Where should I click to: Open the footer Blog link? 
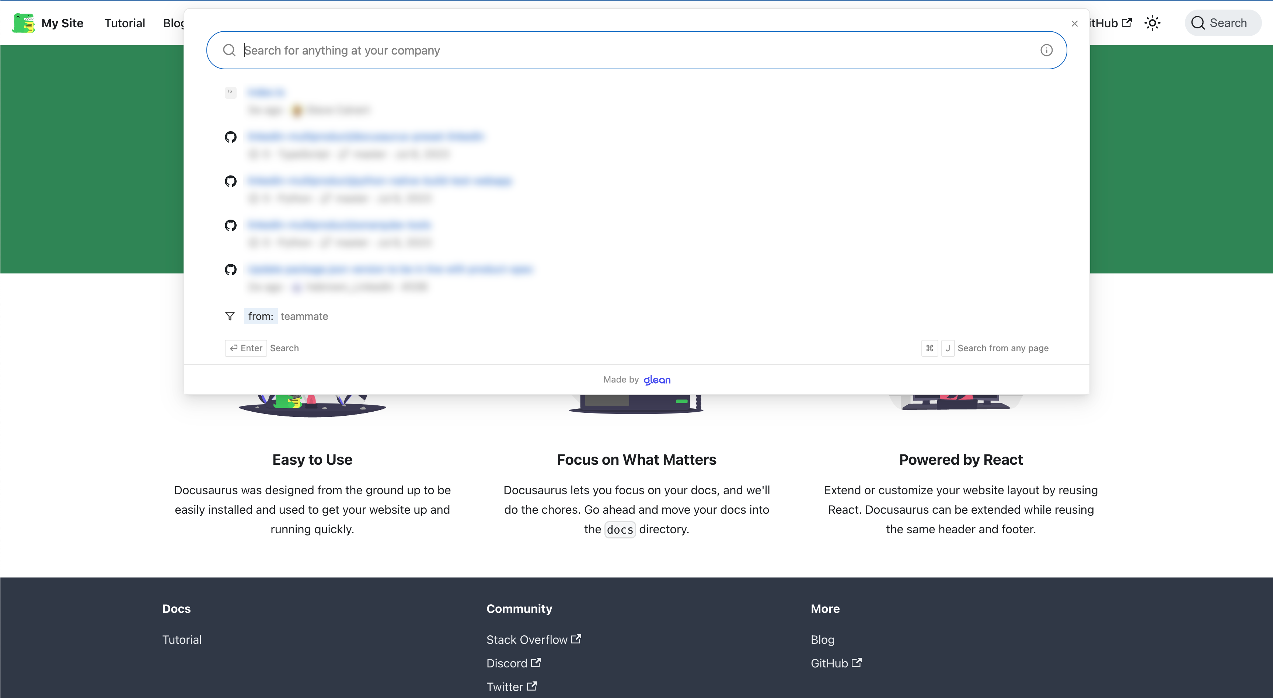[822, 640]
